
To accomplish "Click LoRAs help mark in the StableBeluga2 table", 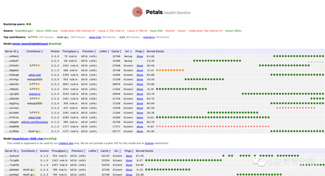I will pyautogui.click(x=108, y=51).
